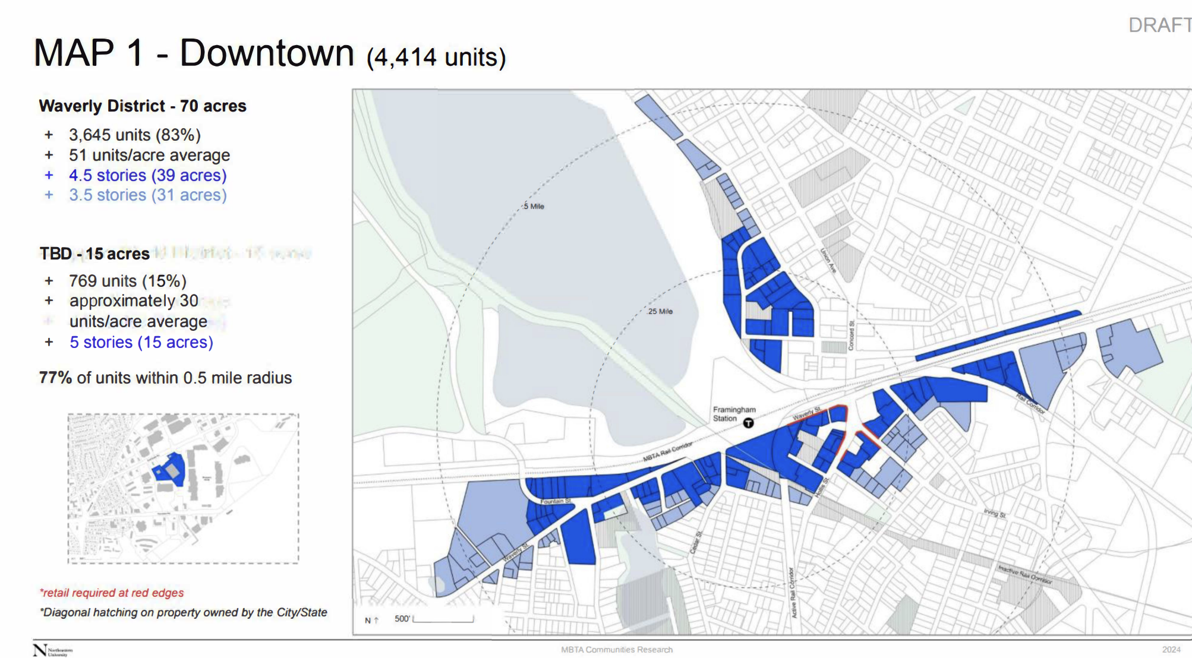Click the '2024' footer year
Viewport: 1192px width, 658px height.
[1171, 650]
